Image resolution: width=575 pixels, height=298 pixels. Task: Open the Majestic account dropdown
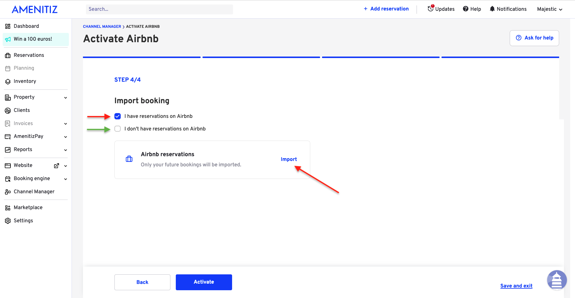pyautogui.click(x=550, y=9)
